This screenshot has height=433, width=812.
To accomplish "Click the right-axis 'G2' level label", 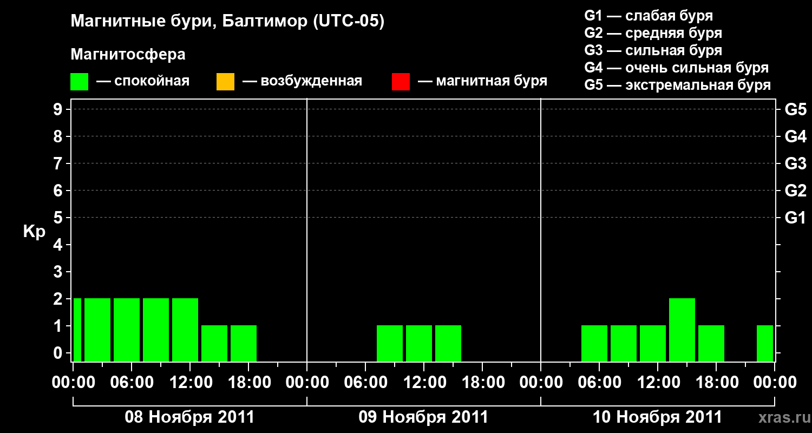I will pyautogui.click(x=796, y=191).
